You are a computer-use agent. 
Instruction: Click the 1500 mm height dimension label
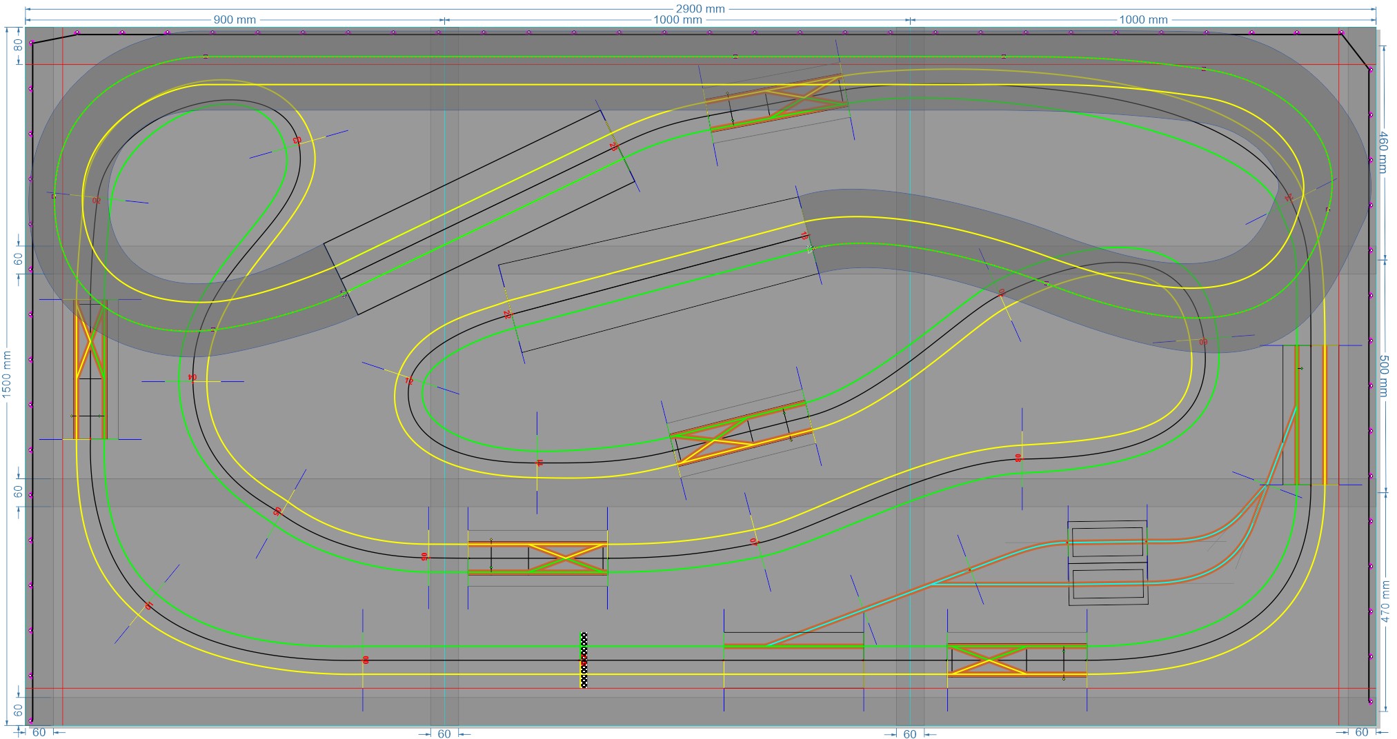point(8,374)
